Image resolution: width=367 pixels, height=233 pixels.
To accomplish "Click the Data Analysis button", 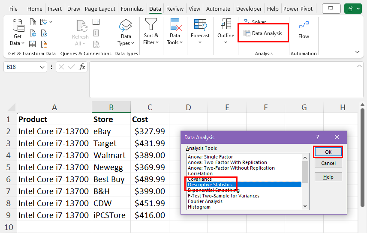I will [263, 33].
